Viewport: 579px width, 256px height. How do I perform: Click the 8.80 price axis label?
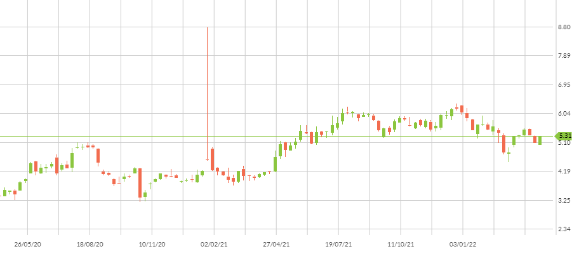[563, 27]
